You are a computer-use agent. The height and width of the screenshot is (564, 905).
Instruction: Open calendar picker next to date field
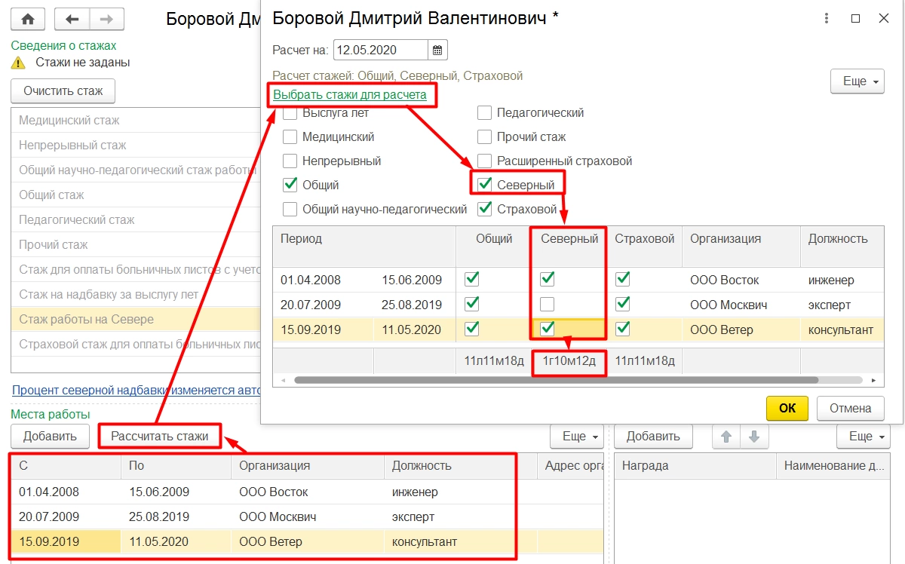pos(438,51)
